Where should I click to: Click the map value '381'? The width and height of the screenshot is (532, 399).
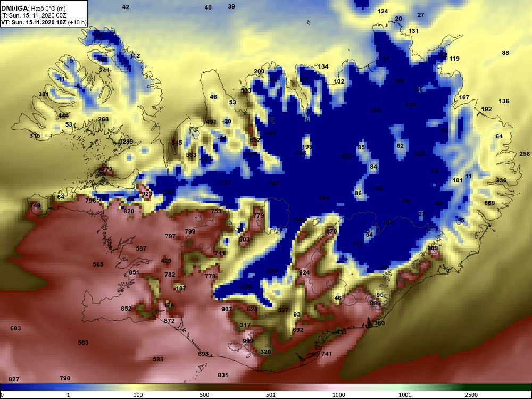point(44,94)
